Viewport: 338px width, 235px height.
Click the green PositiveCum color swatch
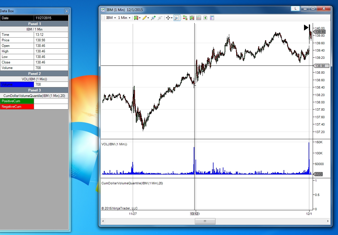[x=17, y=101]
